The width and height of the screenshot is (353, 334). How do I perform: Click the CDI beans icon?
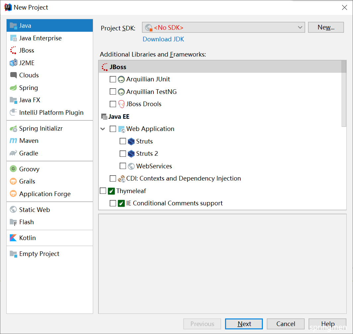pyautogui.click(x=121, y=179)
